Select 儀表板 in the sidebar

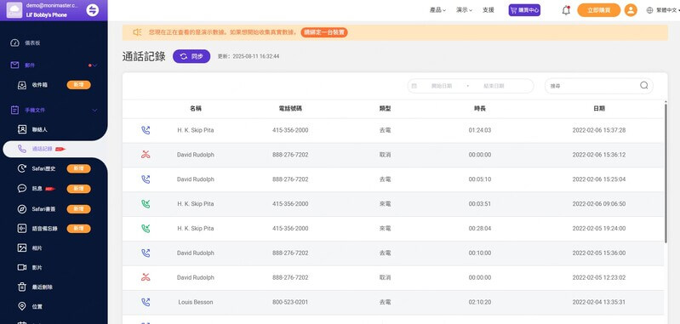click(x=32, y=43)
